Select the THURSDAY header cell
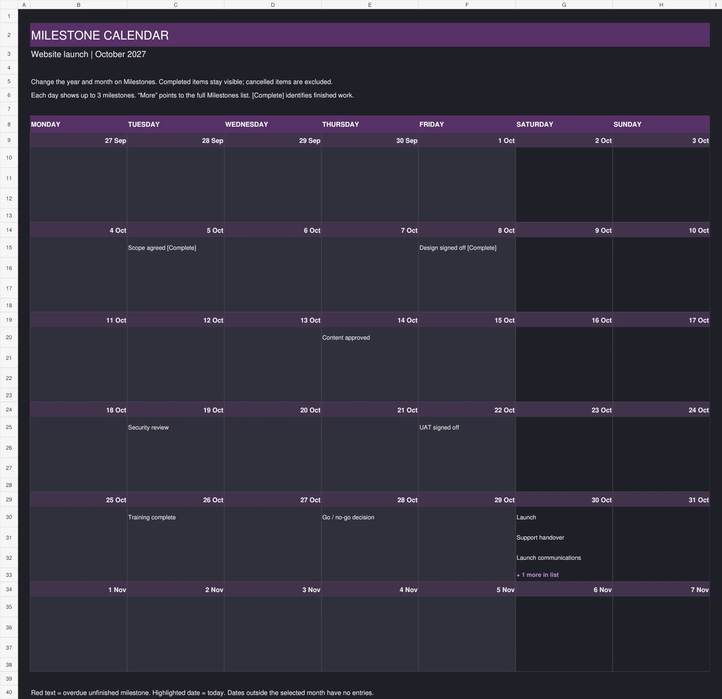722x699 pixels. (x=370, y=124)
